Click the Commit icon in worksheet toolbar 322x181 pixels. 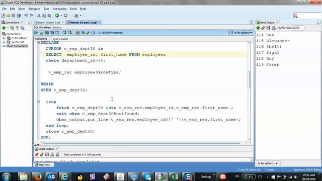pos(64,33)
